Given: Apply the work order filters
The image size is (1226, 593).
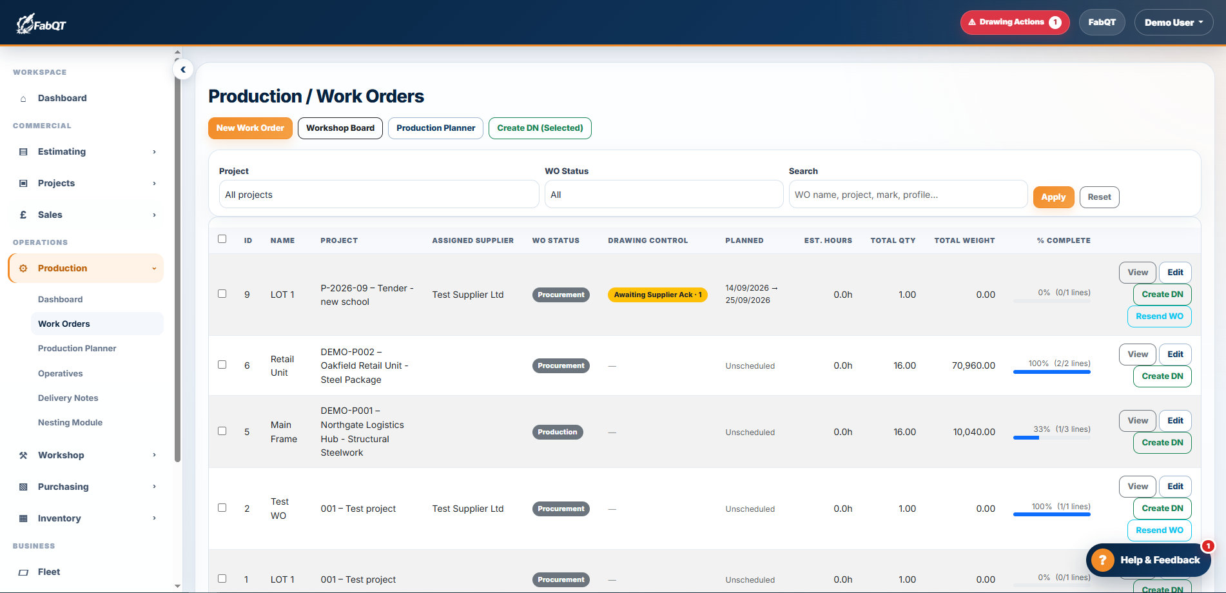Looking at the screenshot, I should (x=1053, y=197).
